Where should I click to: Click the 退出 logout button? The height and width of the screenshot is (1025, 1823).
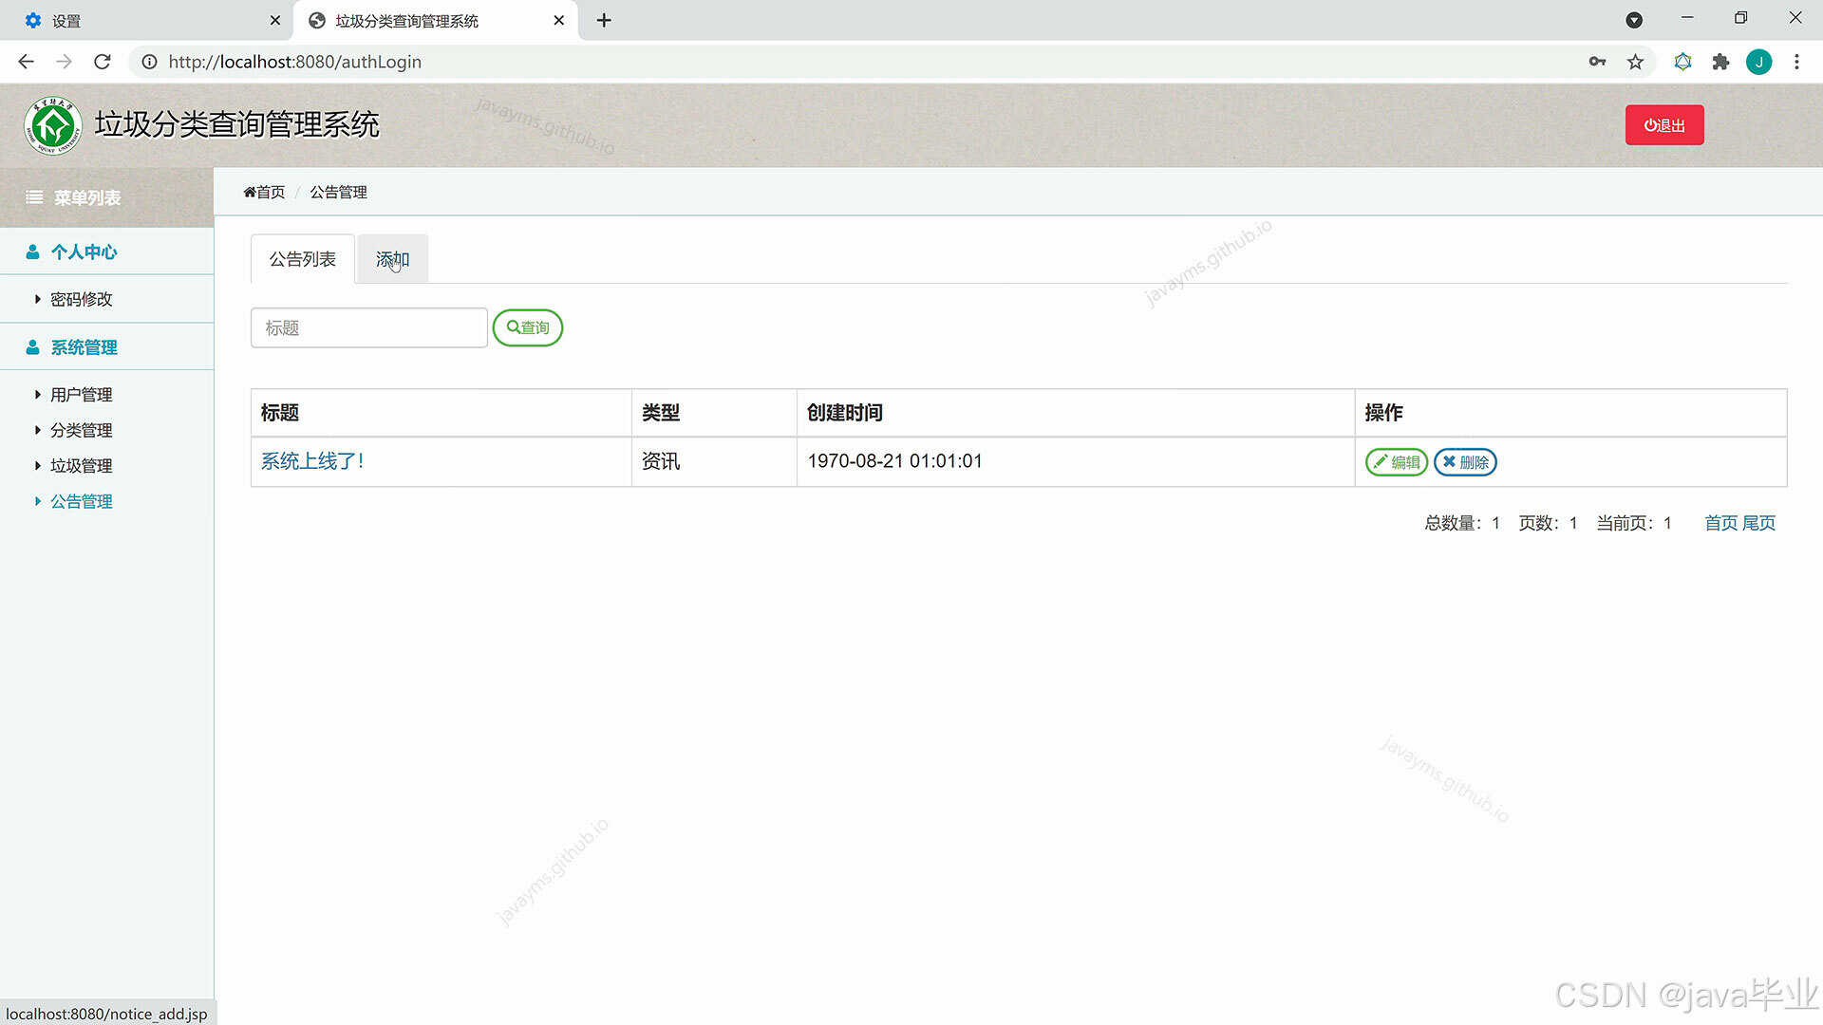point(1663,125)
